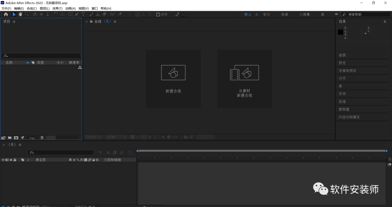Toggle frame blending in timeline
The width and height of the screenshot is (392, 207).
coord(115,153)
